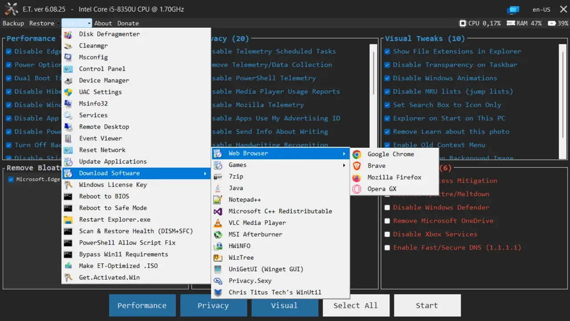Click the Google Chrome icon
570x321 pixels.
(x=357, y=154)
